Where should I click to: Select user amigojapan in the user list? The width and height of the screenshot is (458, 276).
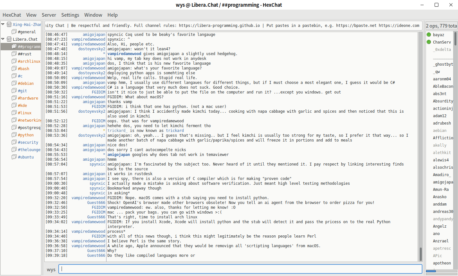pyautogui.click(x=443, y=182)
